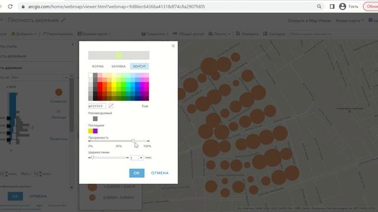378x212 pixels.
Task: Open the Печать print dropdown
Action: coord(219,34)
